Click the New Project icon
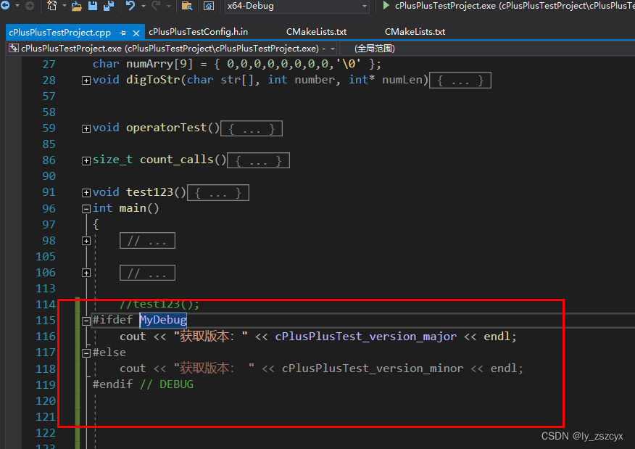This screenshot has height=449, width=635. tap(53, 6)
